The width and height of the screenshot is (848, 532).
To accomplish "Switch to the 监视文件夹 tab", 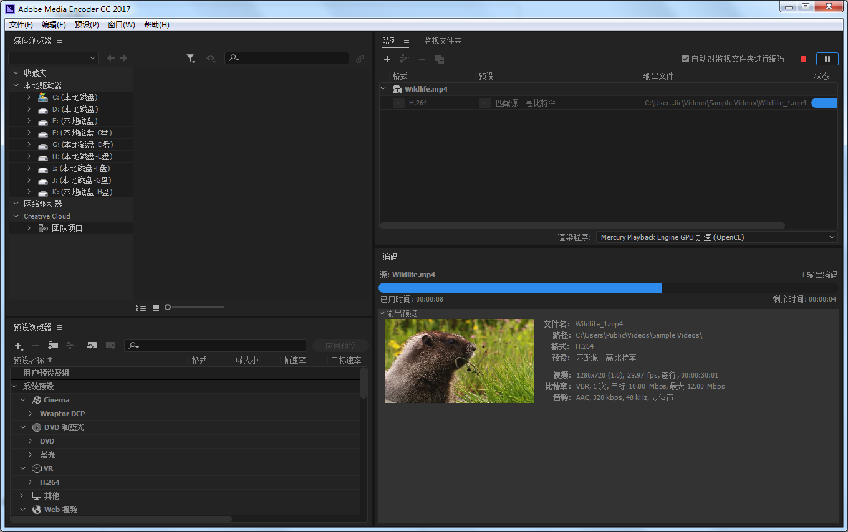I will click(443, 40).
